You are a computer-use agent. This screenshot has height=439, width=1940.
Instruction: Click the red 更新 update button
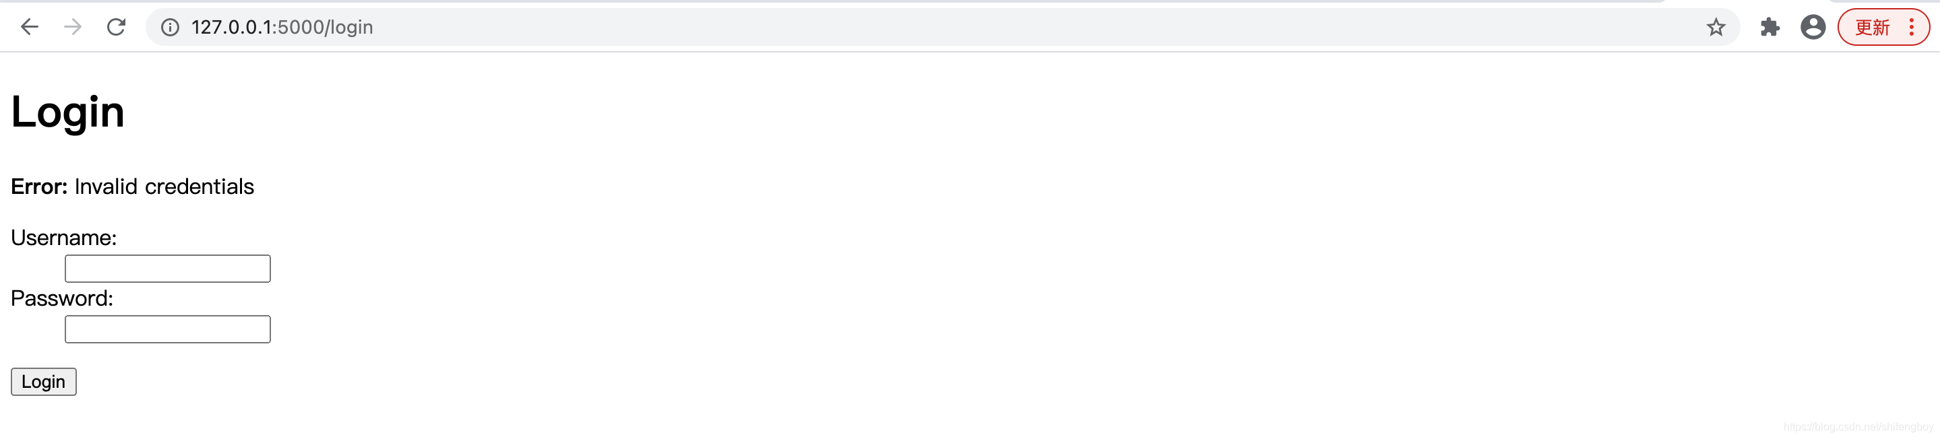(1872, 28)
